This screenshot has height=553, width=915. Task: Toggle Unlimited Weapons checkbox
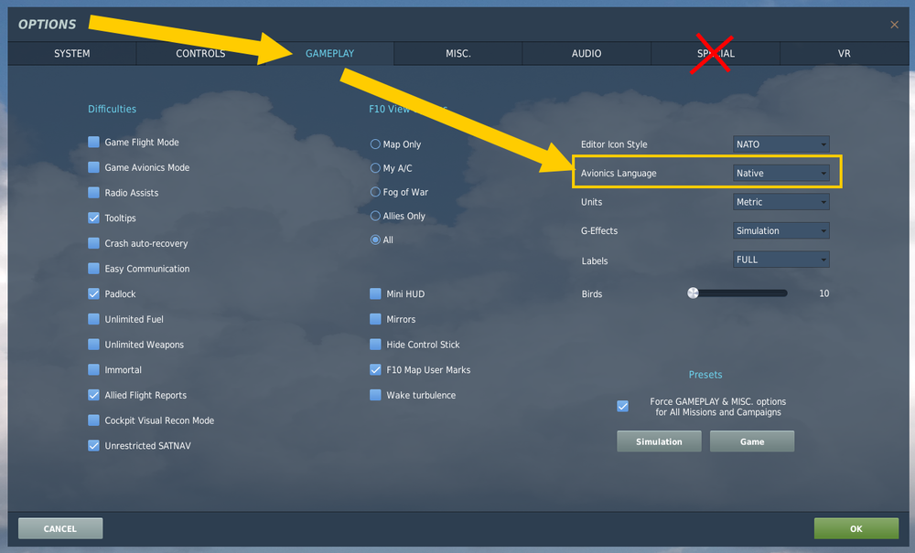[93, 345]
